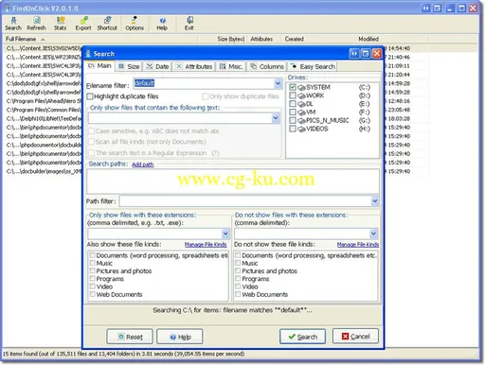Screen dimensions: 485x365
Task: Click the Help button in Search dialog
Action: click(180, 337)
